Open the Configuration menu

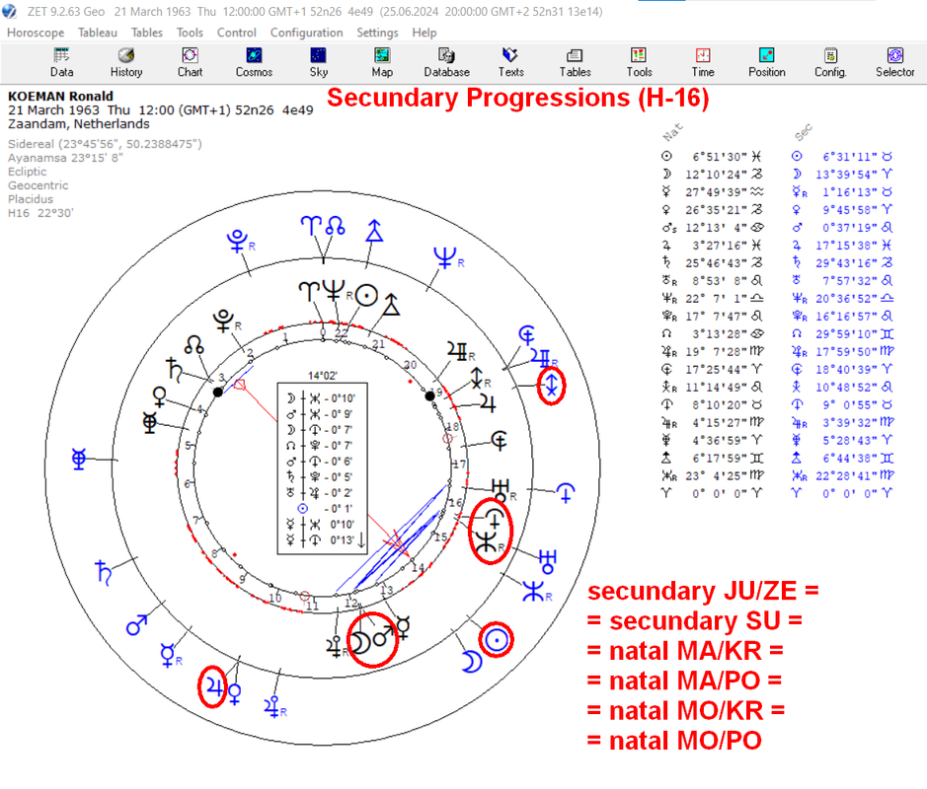pyautogui.click(x=306, y=33)
